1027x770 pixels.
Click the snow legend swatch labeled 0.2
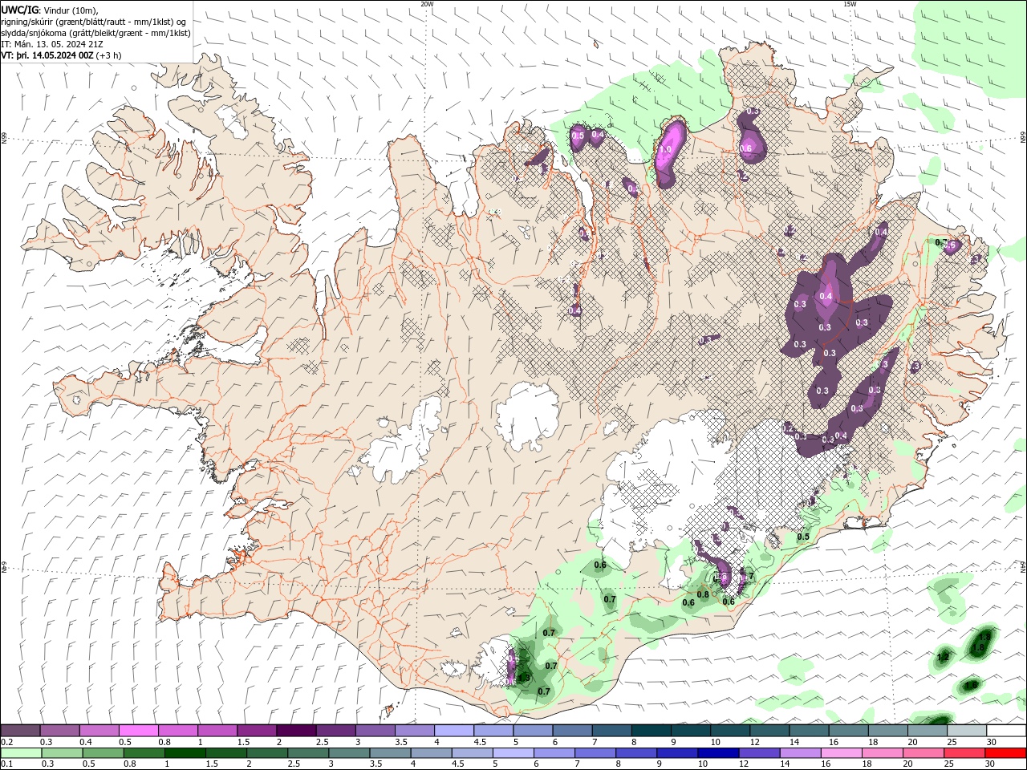[20, 731]
